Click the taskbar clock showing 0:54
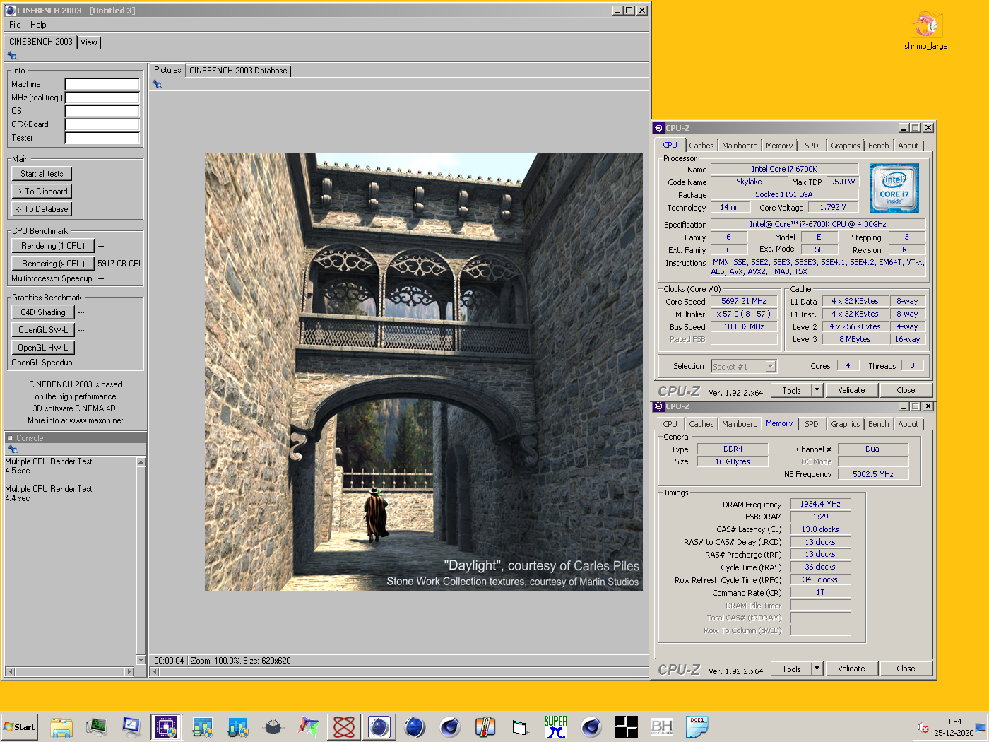The height and width of the screenshot is (742, 989). click(954, 722)
